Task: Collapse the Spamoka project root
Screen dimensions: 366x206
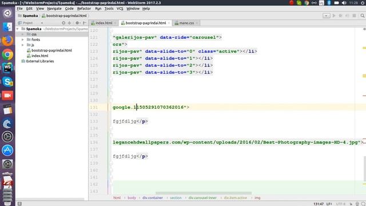Action: 18,29
